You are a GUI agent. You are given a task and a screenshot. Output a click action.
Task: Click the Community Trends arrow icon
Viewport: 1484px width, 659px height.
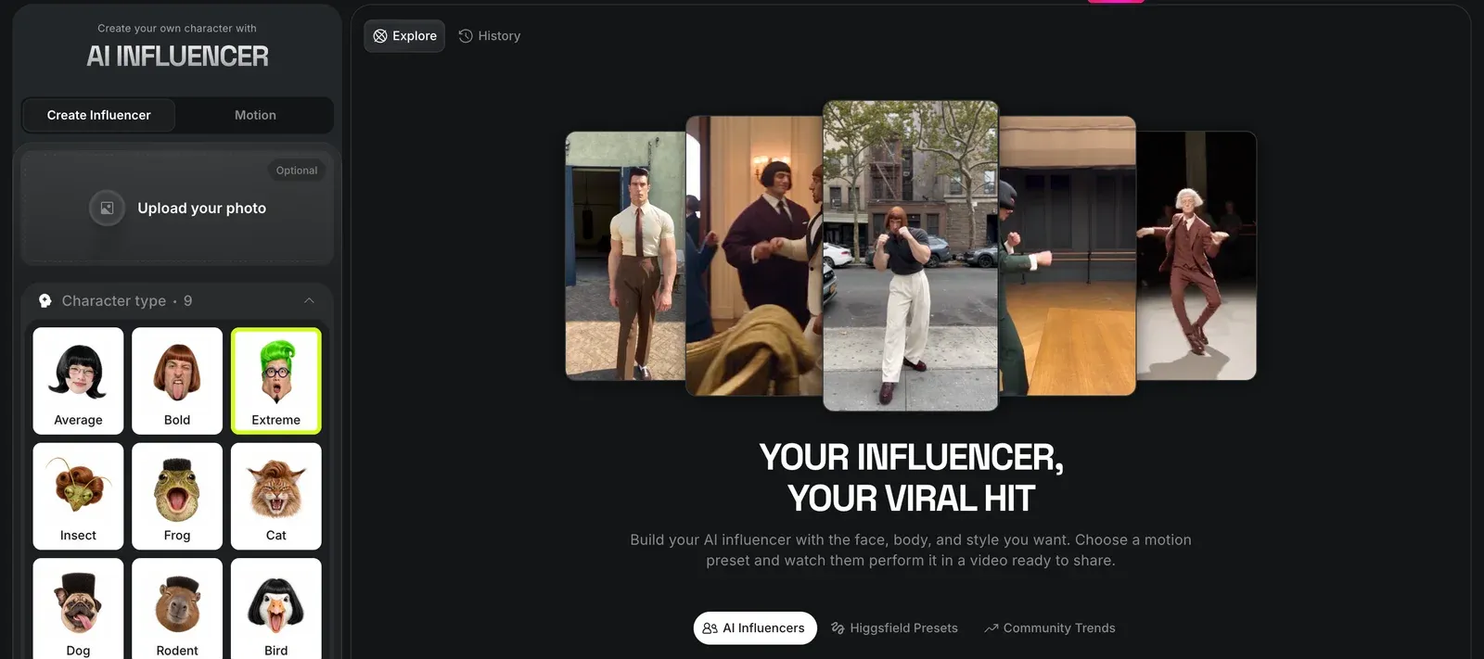tap(991, 628)
